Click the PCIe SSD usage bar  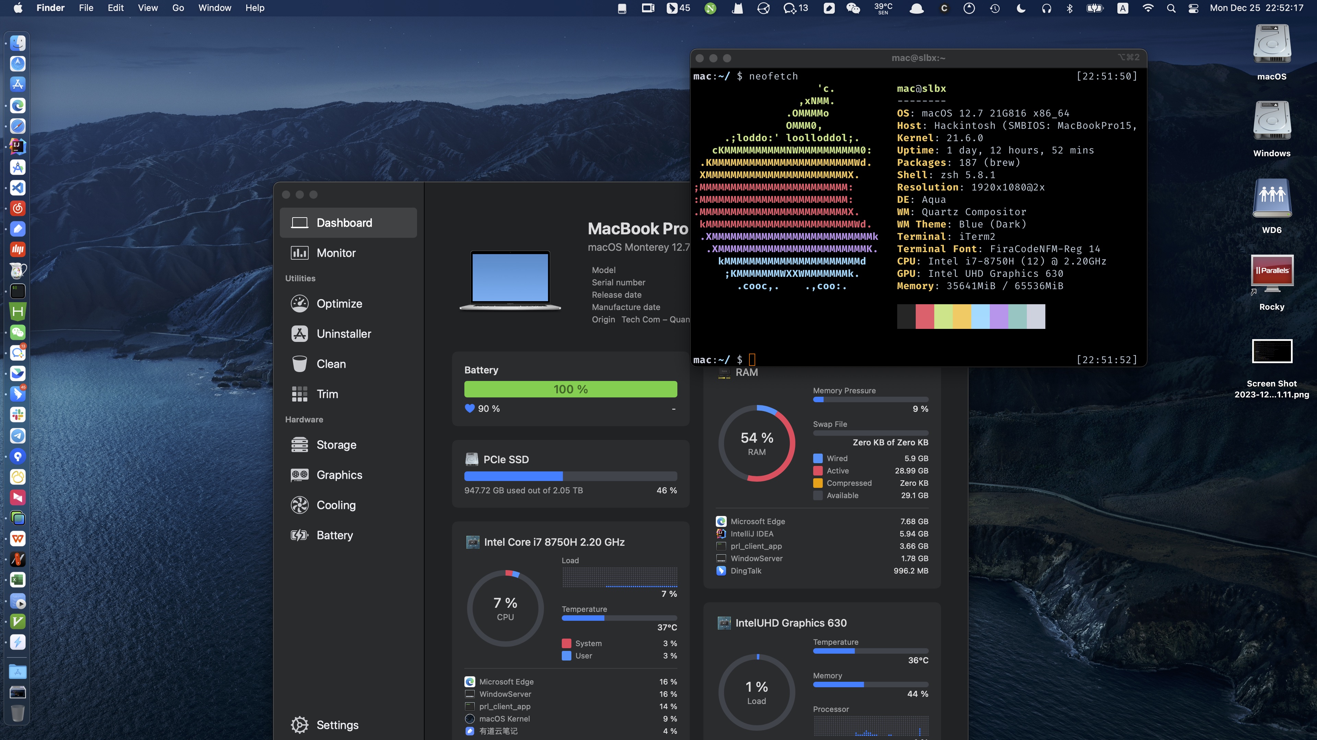click(571, 476)
